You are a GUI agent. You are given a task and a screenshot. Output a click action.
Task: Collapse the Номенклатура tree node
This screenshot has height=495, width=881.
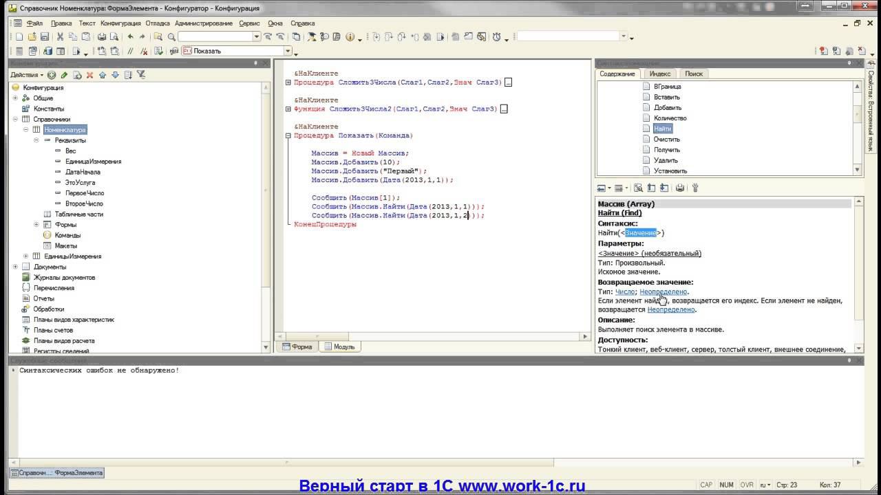[x=26, y=129]
